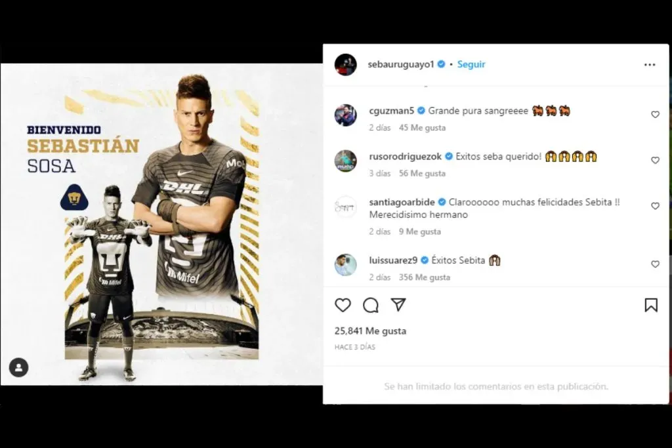The image size is (672, 448).
Task: Open santiagoarbide username link
Action: click(x=402, y=202)
